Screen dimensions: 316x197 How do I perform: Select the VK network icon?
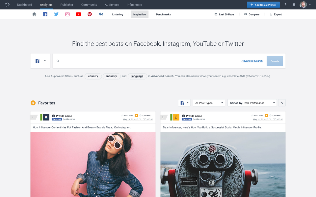pyautogui.click(x=101, y=14)
